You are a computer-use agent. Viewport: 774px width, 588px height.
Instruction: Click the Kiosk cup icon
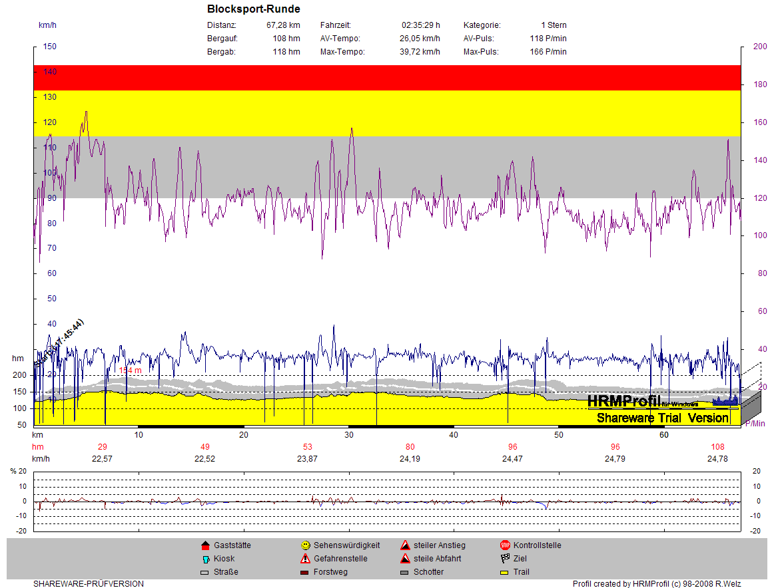tap(205, 559)
